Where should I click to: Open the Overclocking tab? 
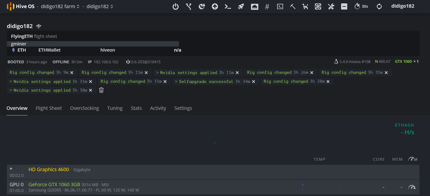[x=84, y=108]
